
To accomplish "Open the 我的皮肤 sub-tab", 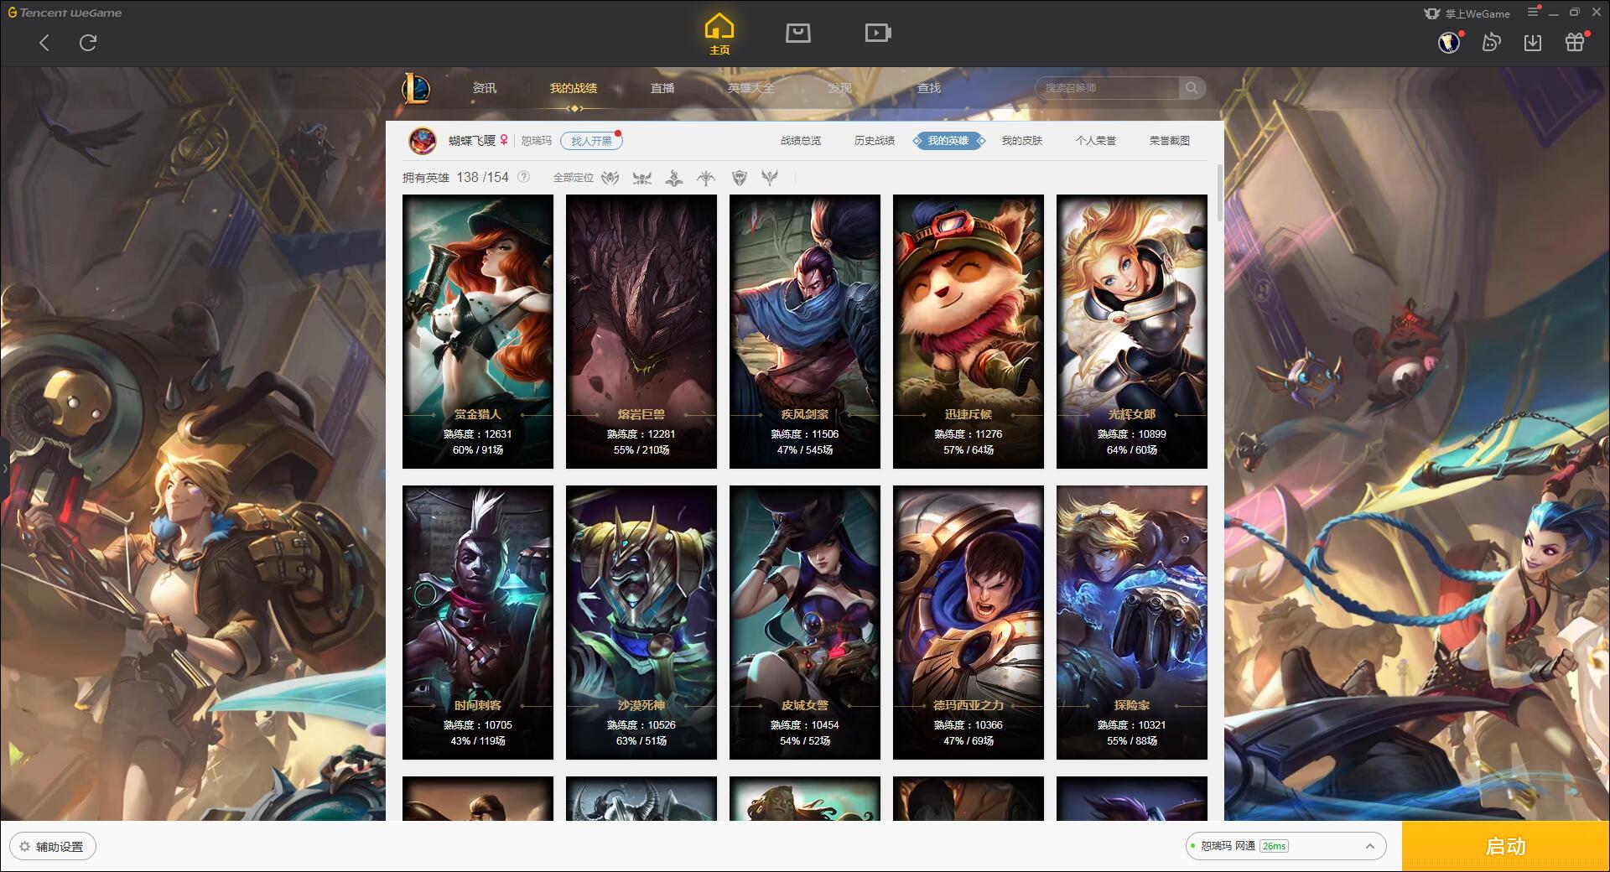I will pos(1022,141).
